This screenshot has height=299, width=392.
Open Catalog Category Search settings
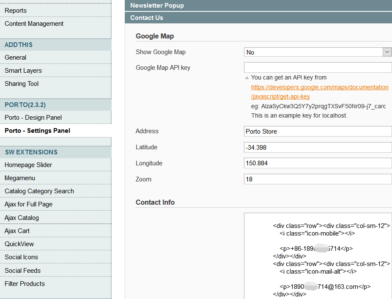[39, 191]
